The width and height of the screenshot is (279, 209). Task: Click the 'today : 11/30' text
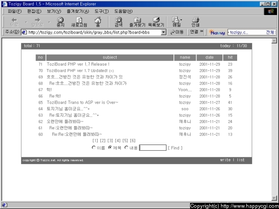point(234,46)
